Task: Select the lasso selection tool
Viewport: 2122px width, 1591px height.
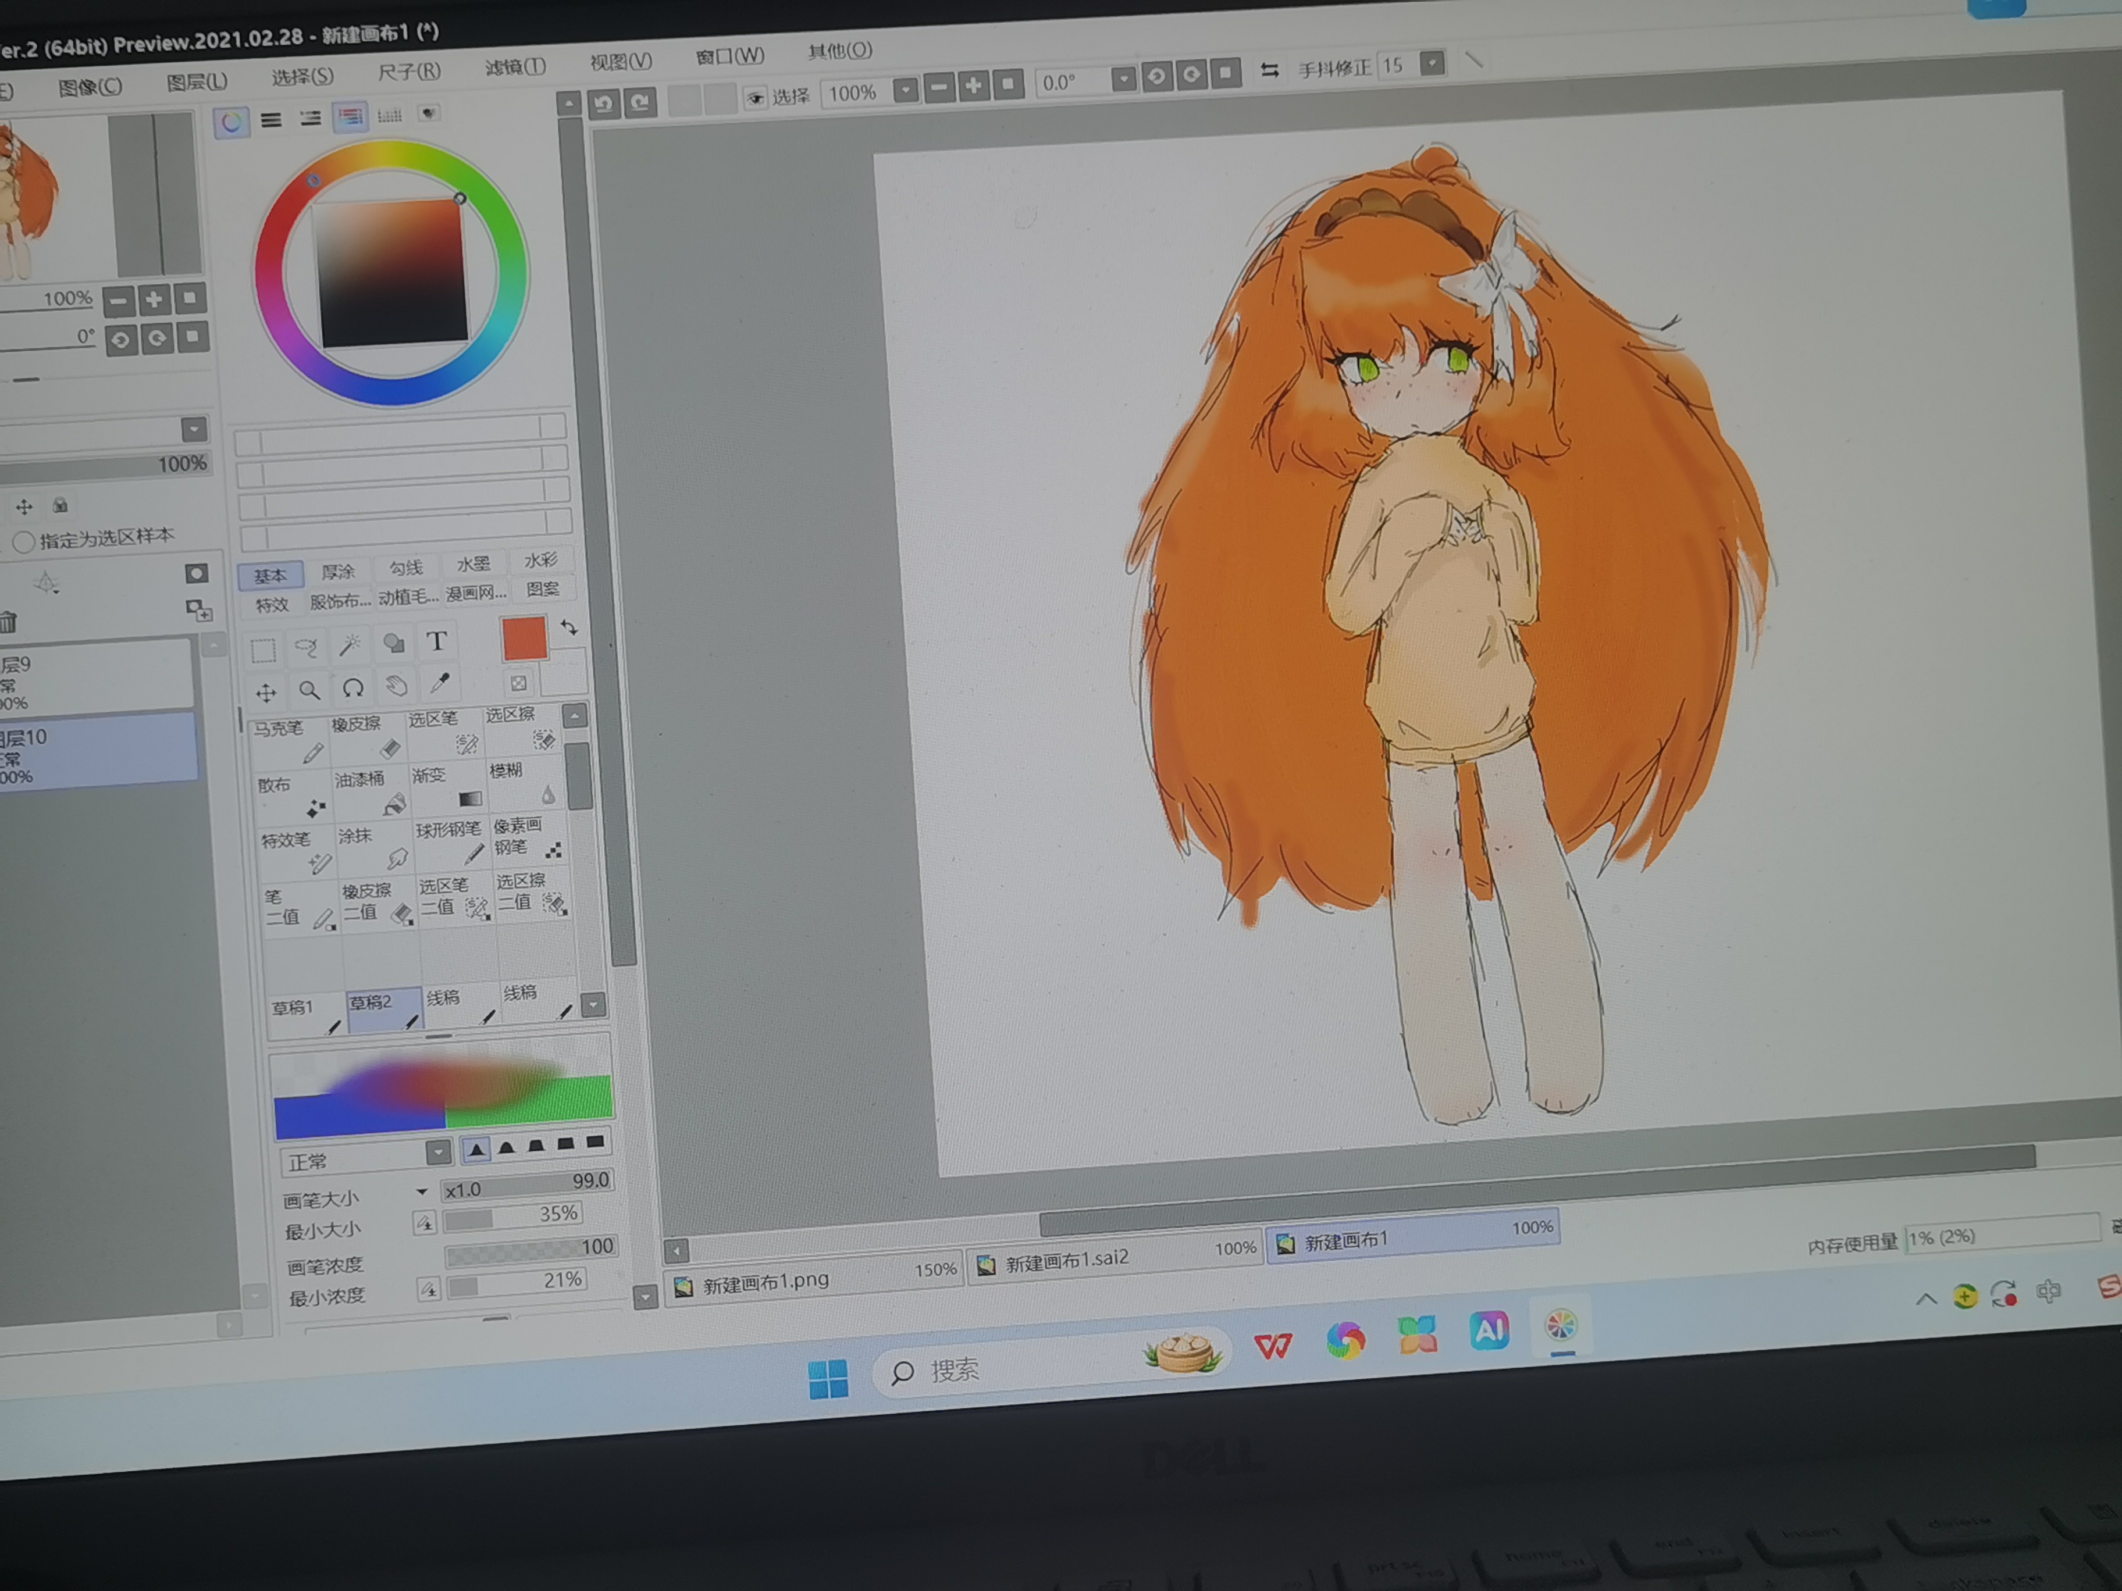Action: point(307,647)
